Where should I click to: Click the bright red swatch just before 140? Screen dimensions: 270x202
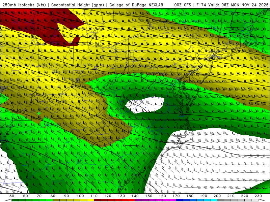[132, 200]
